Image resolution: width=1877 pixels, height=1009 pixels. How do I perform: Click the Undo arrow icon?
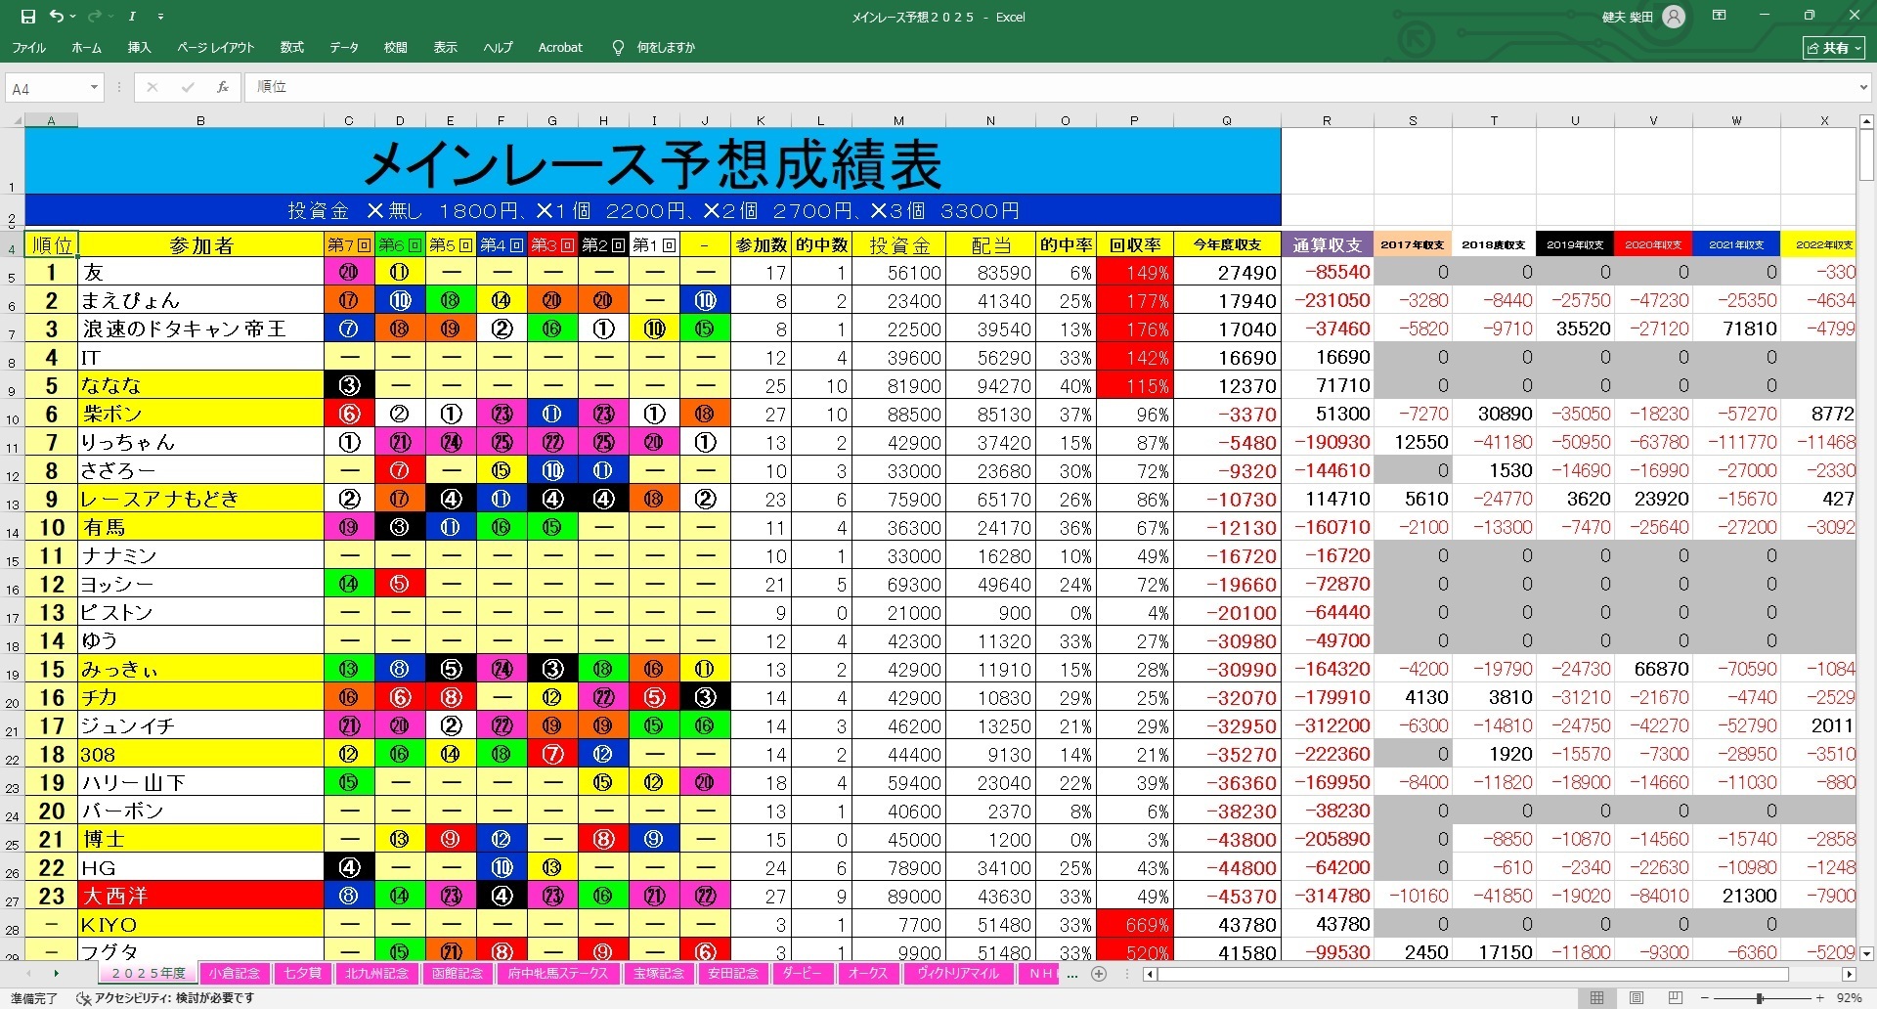pos(57,17)
